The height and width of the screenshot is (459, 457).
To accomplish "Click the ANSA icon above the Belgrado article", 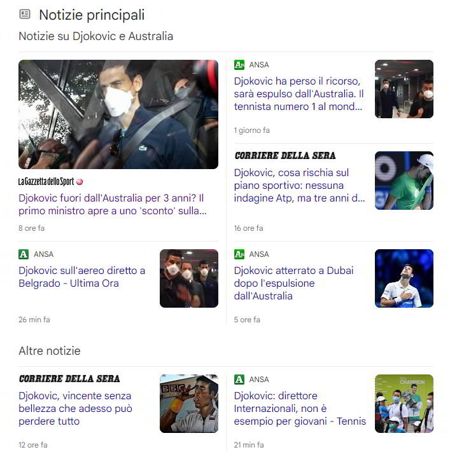I will point(24,254).
